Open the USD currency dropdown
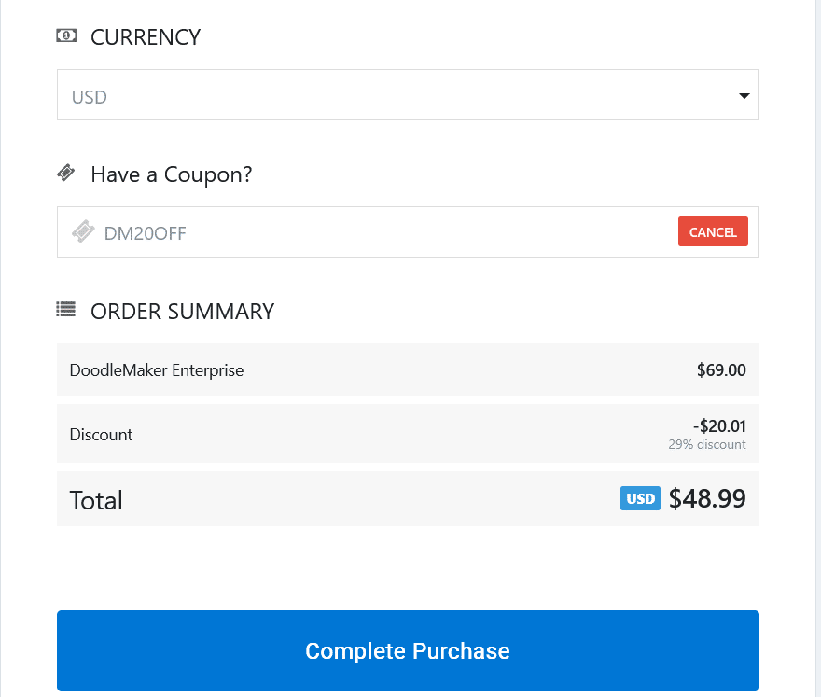The image size is (821, 697). (x=408, y=94)
